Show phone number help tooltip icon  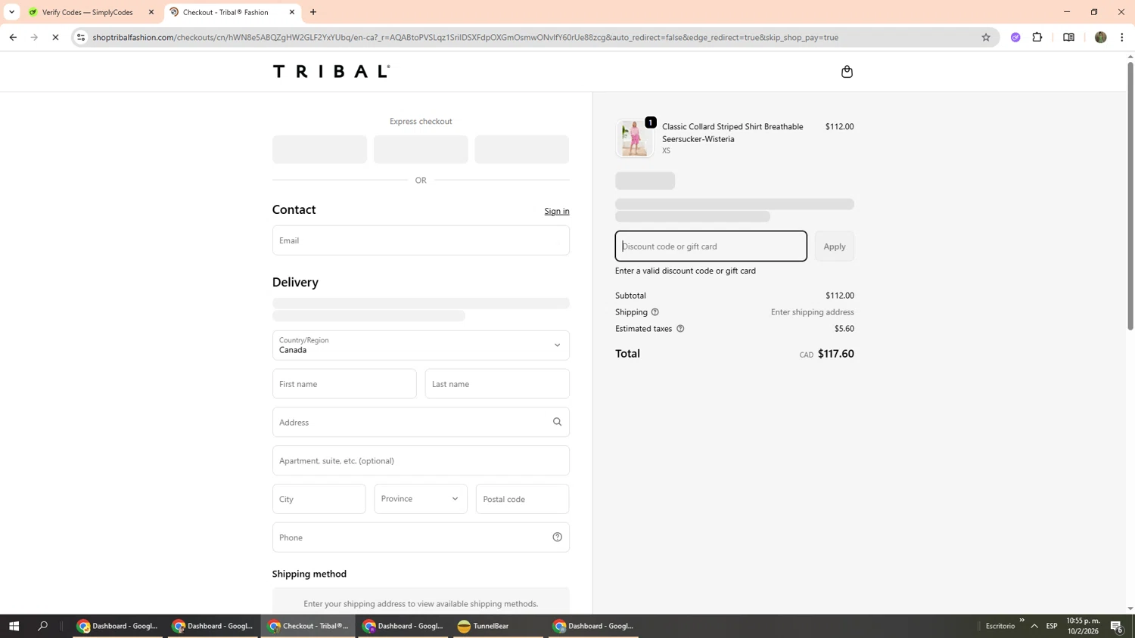(x=557, y=537)
